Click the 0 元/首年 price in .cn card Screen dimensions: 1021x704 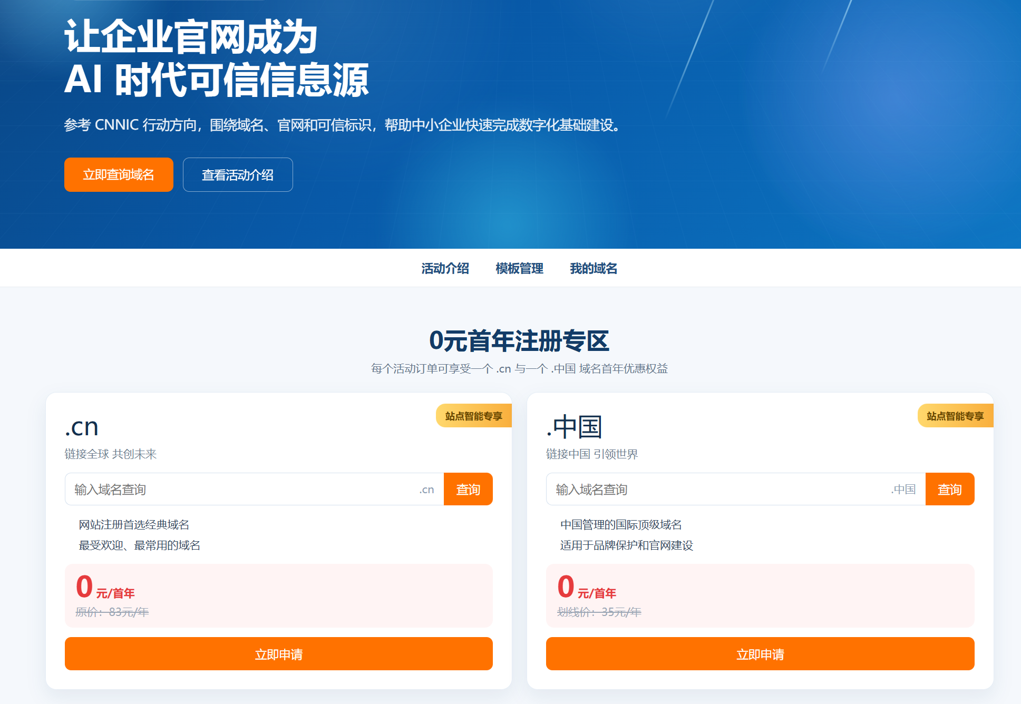(105, 587)
